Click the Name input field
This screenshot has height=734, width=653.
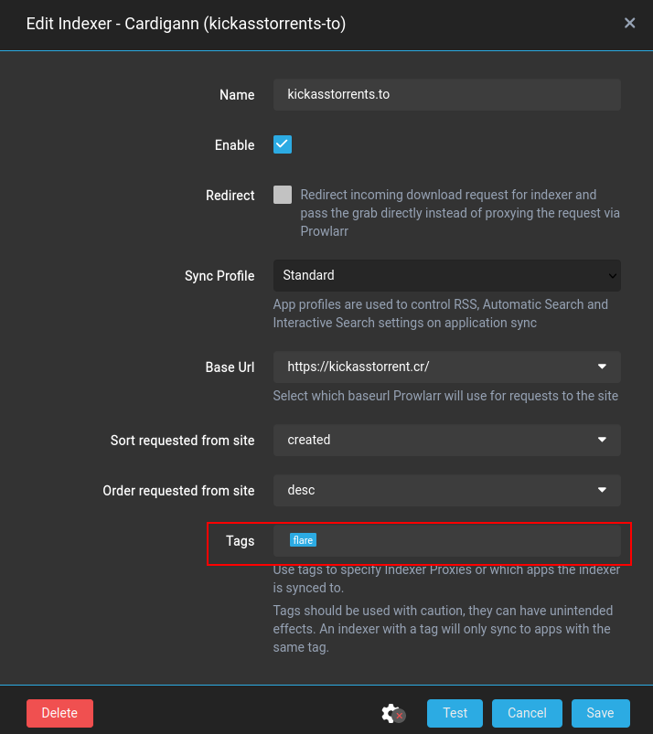point(447,94)
